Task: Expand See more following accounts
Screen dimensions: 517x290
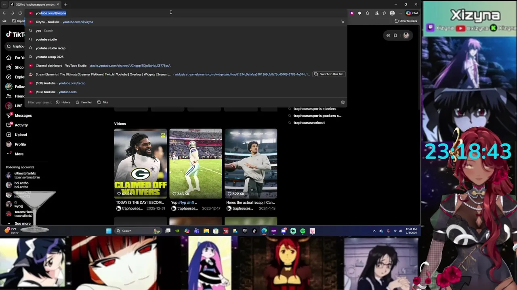Action: pos(19,224)
